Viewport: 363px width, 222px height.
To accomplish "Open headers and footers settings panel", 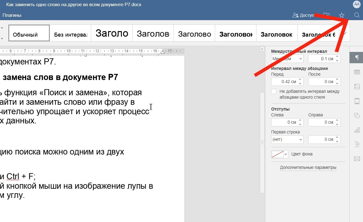I will tap(357, 101).
